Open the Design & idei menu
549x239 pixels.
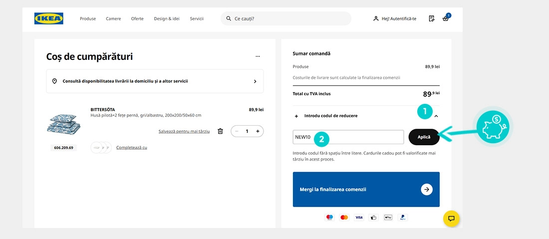pyautogui.click(x=167, y=18)
